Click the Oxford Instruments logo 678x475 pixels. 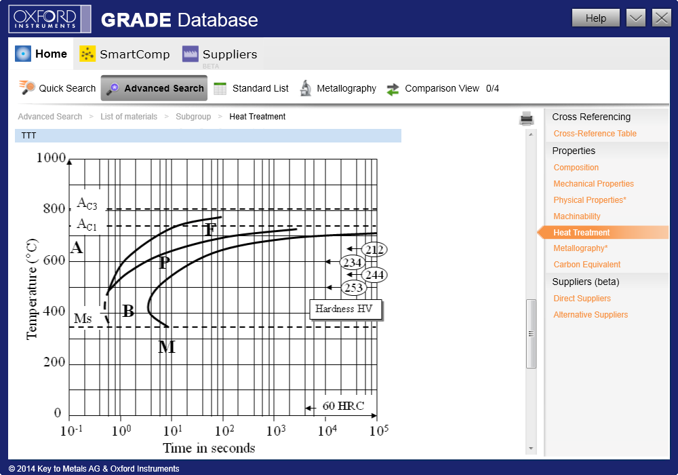click(x=49, y=19)
